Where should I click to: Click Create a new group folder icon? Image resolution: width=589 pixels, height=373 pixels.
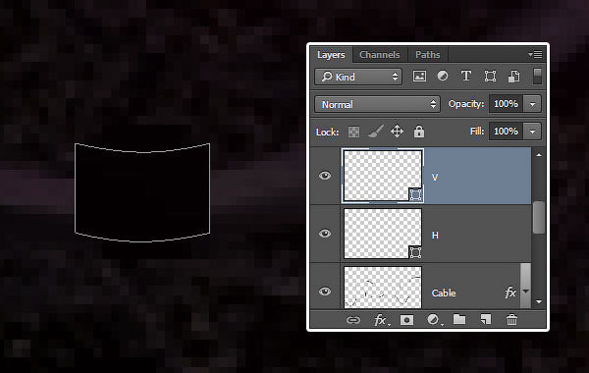tap(459, 320)
